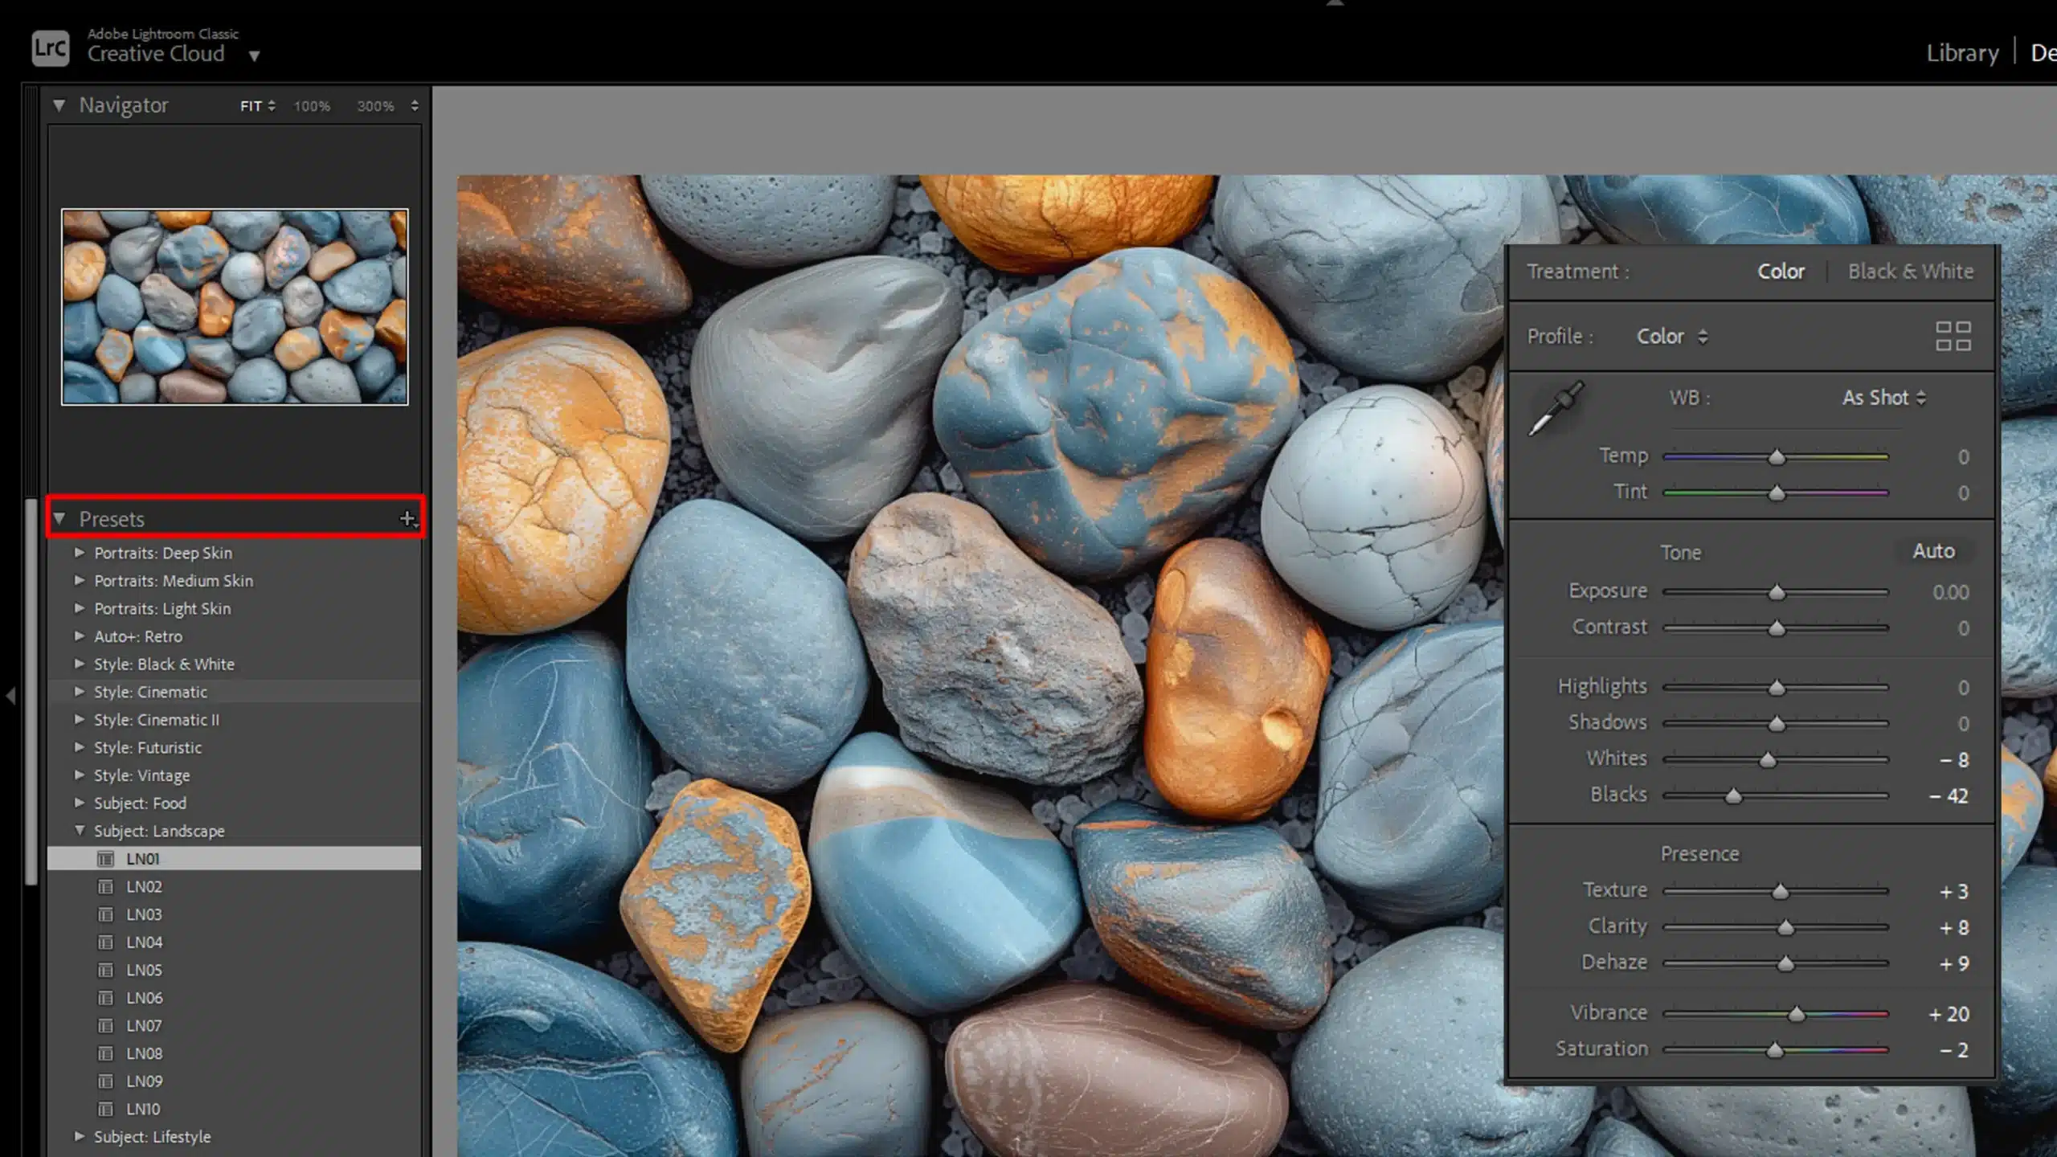Expand Style: Cinematic preset group

80,692
